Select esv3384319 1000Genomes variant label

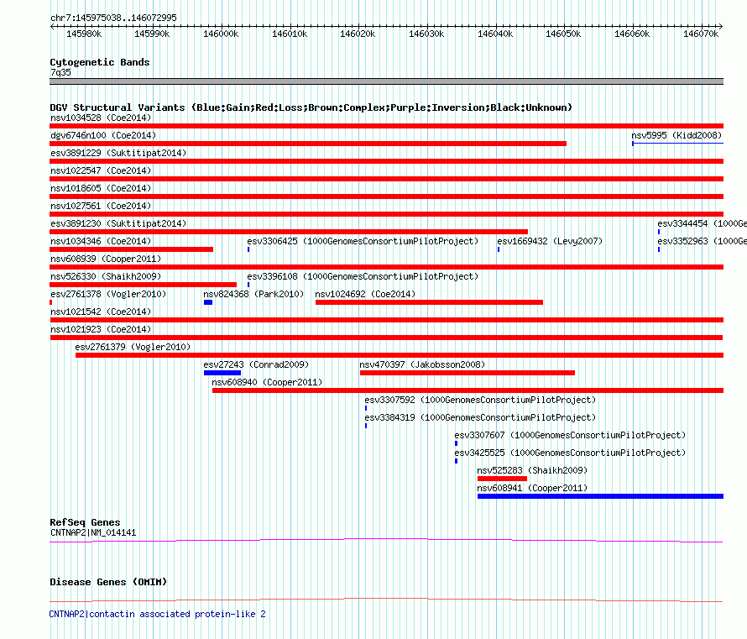(x=480, y=417)
